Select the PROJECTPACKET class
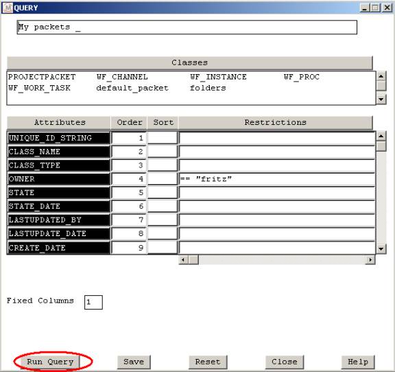 42,77
